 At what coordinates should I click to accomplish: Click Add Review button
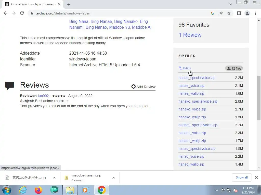tap(143, 87)
